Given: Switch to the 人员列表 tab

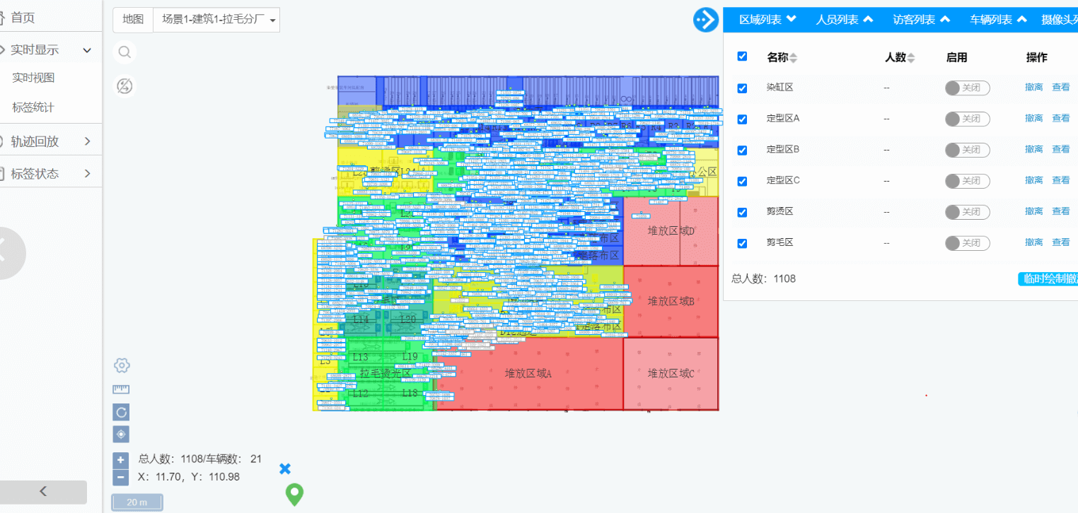Looking at the screenshot, I should 844,20.
